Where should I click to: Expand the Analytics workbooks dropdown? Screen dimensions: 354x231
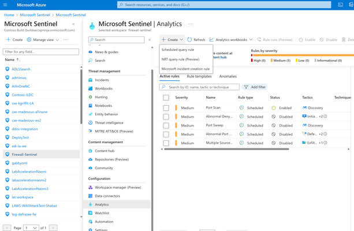231,40
